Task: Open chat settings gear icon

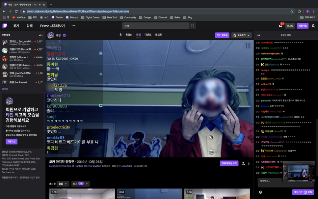Action: (x=260, y=192)
